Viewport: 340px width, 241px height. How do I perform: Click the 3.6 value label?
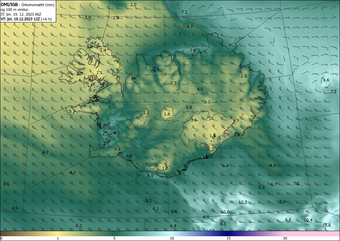(x=117, y=149)
